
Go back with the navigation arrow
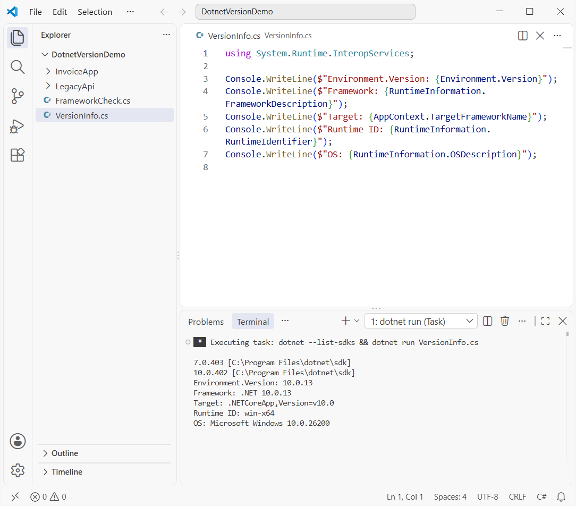tap(164, 12)
